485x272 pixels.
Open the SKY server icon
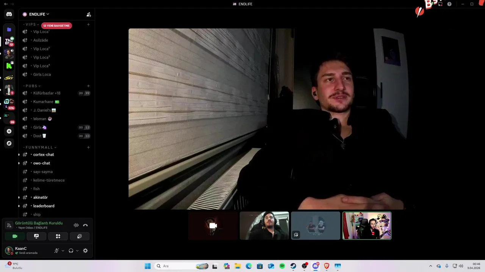(9, 78)
